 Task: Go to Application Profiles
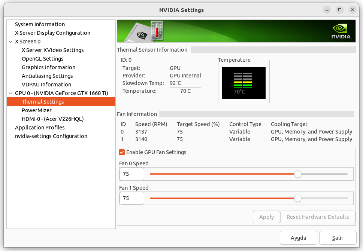pos(40,128)
